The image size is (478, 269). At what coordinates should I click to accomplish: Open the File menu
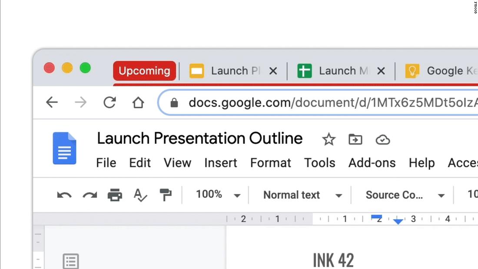click(x=106, y=163)
